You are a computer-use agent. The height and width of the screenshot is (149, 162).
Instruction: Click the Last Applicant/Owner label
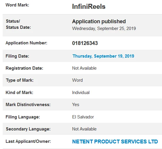click(28, 141)
